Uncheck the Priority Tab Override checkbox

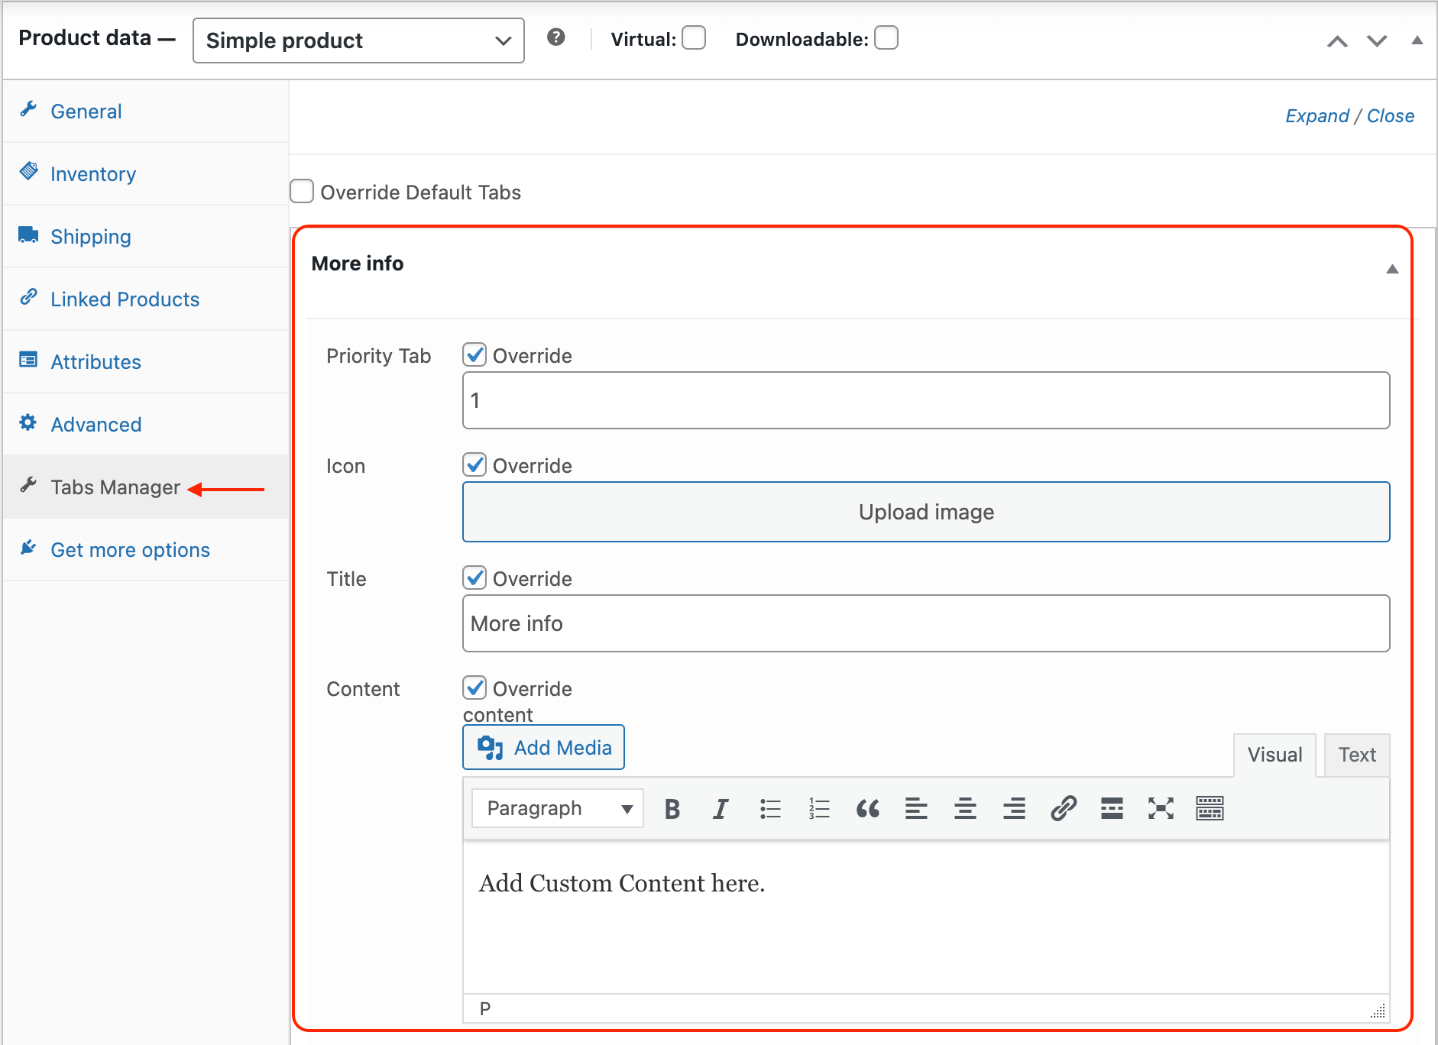point(474,354)
